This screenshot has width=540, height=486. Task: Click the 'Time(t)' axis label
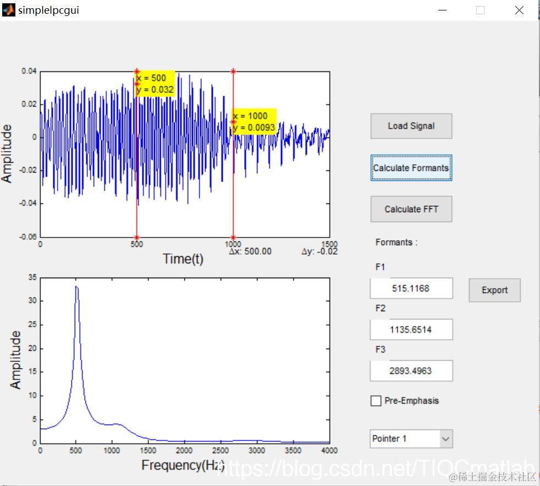coord(183,259)
